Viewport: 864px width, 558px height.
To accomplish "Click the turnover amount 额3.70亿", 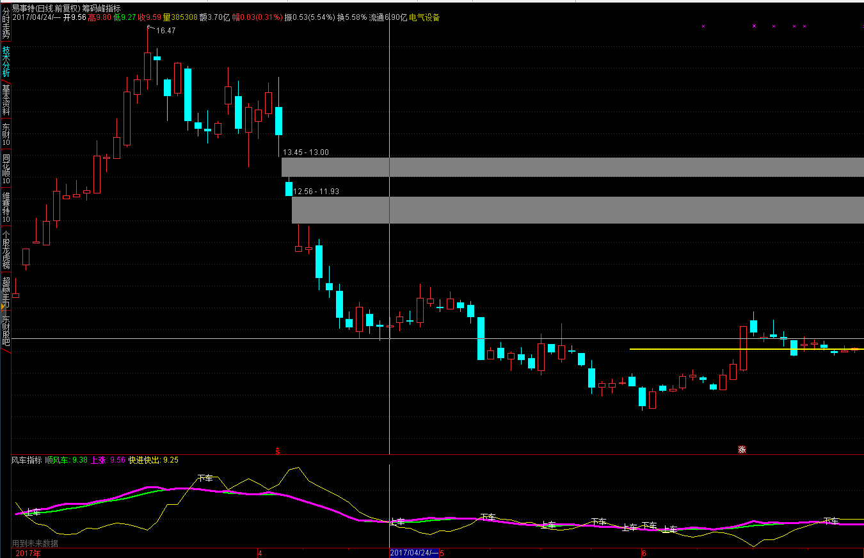I will click(x=214, y=18).
